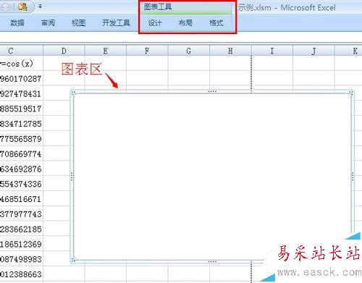Image resolution: width=362 pixels, height=283 pixels.
Task: Select the cell ending in 186512369
Action: click(x=21, y=244)
